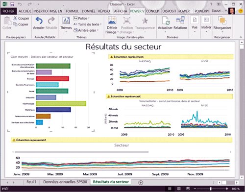Select Résultats du secteur sheet tab
The image size is (245, 192).
coord(111,182)
